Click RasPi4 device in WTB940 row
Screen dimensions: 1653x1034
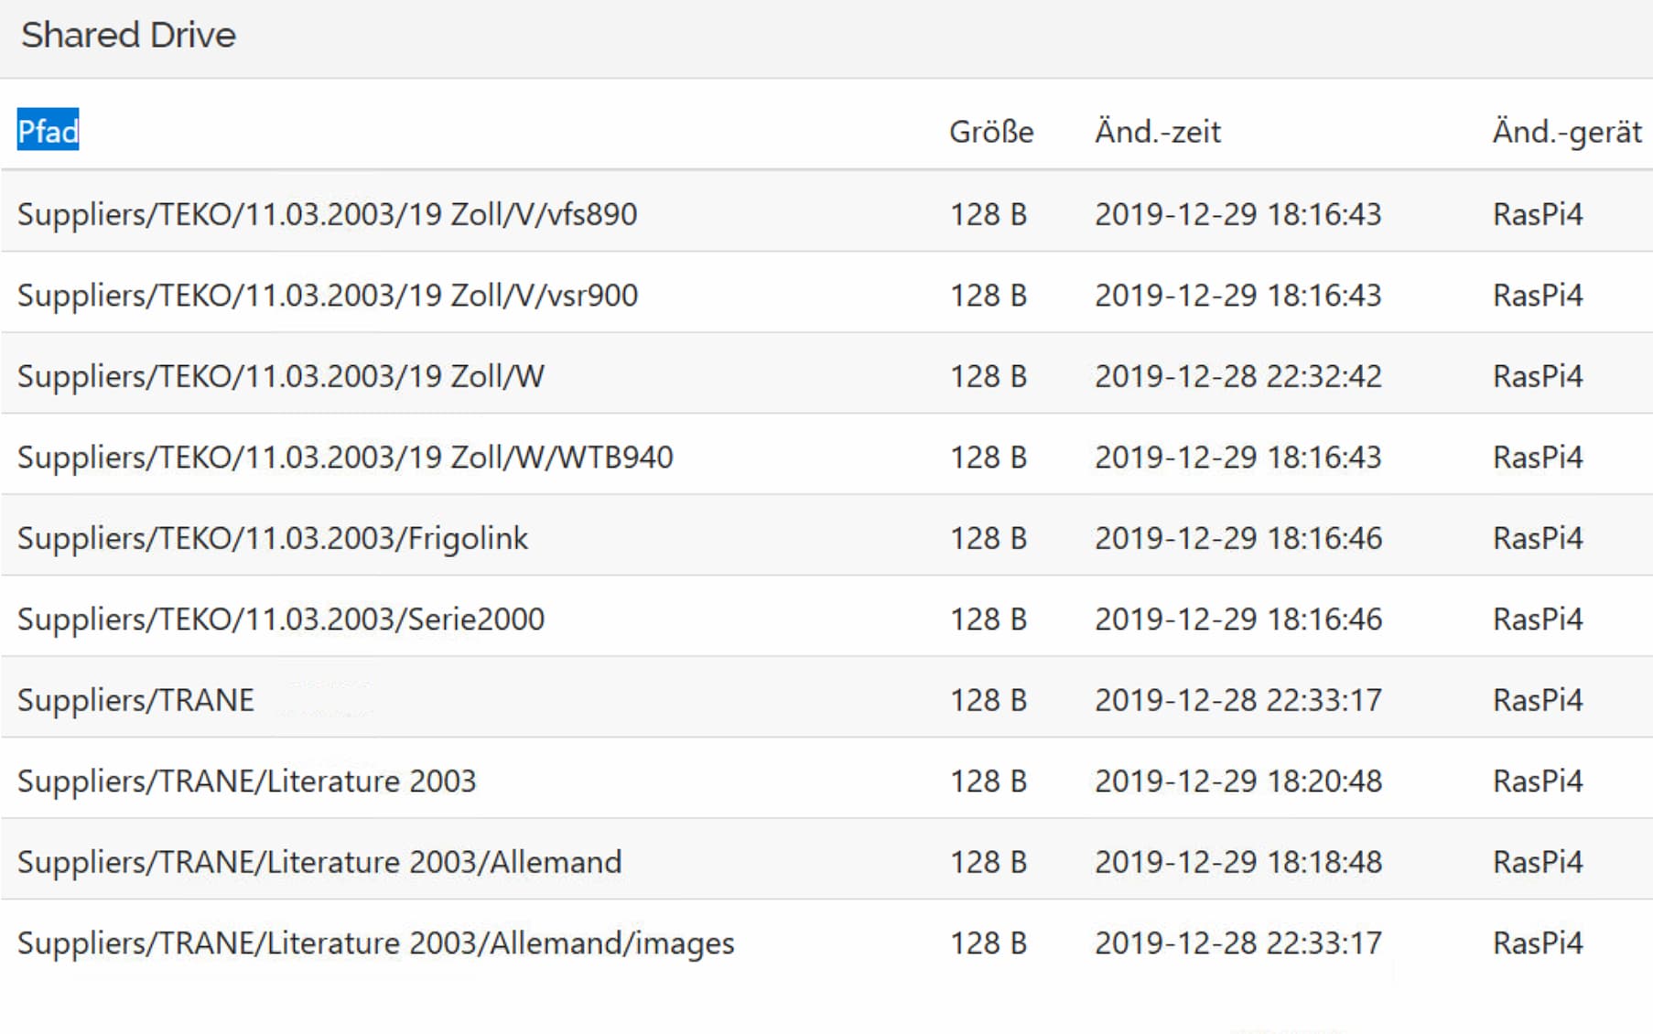pos(1538,458)
